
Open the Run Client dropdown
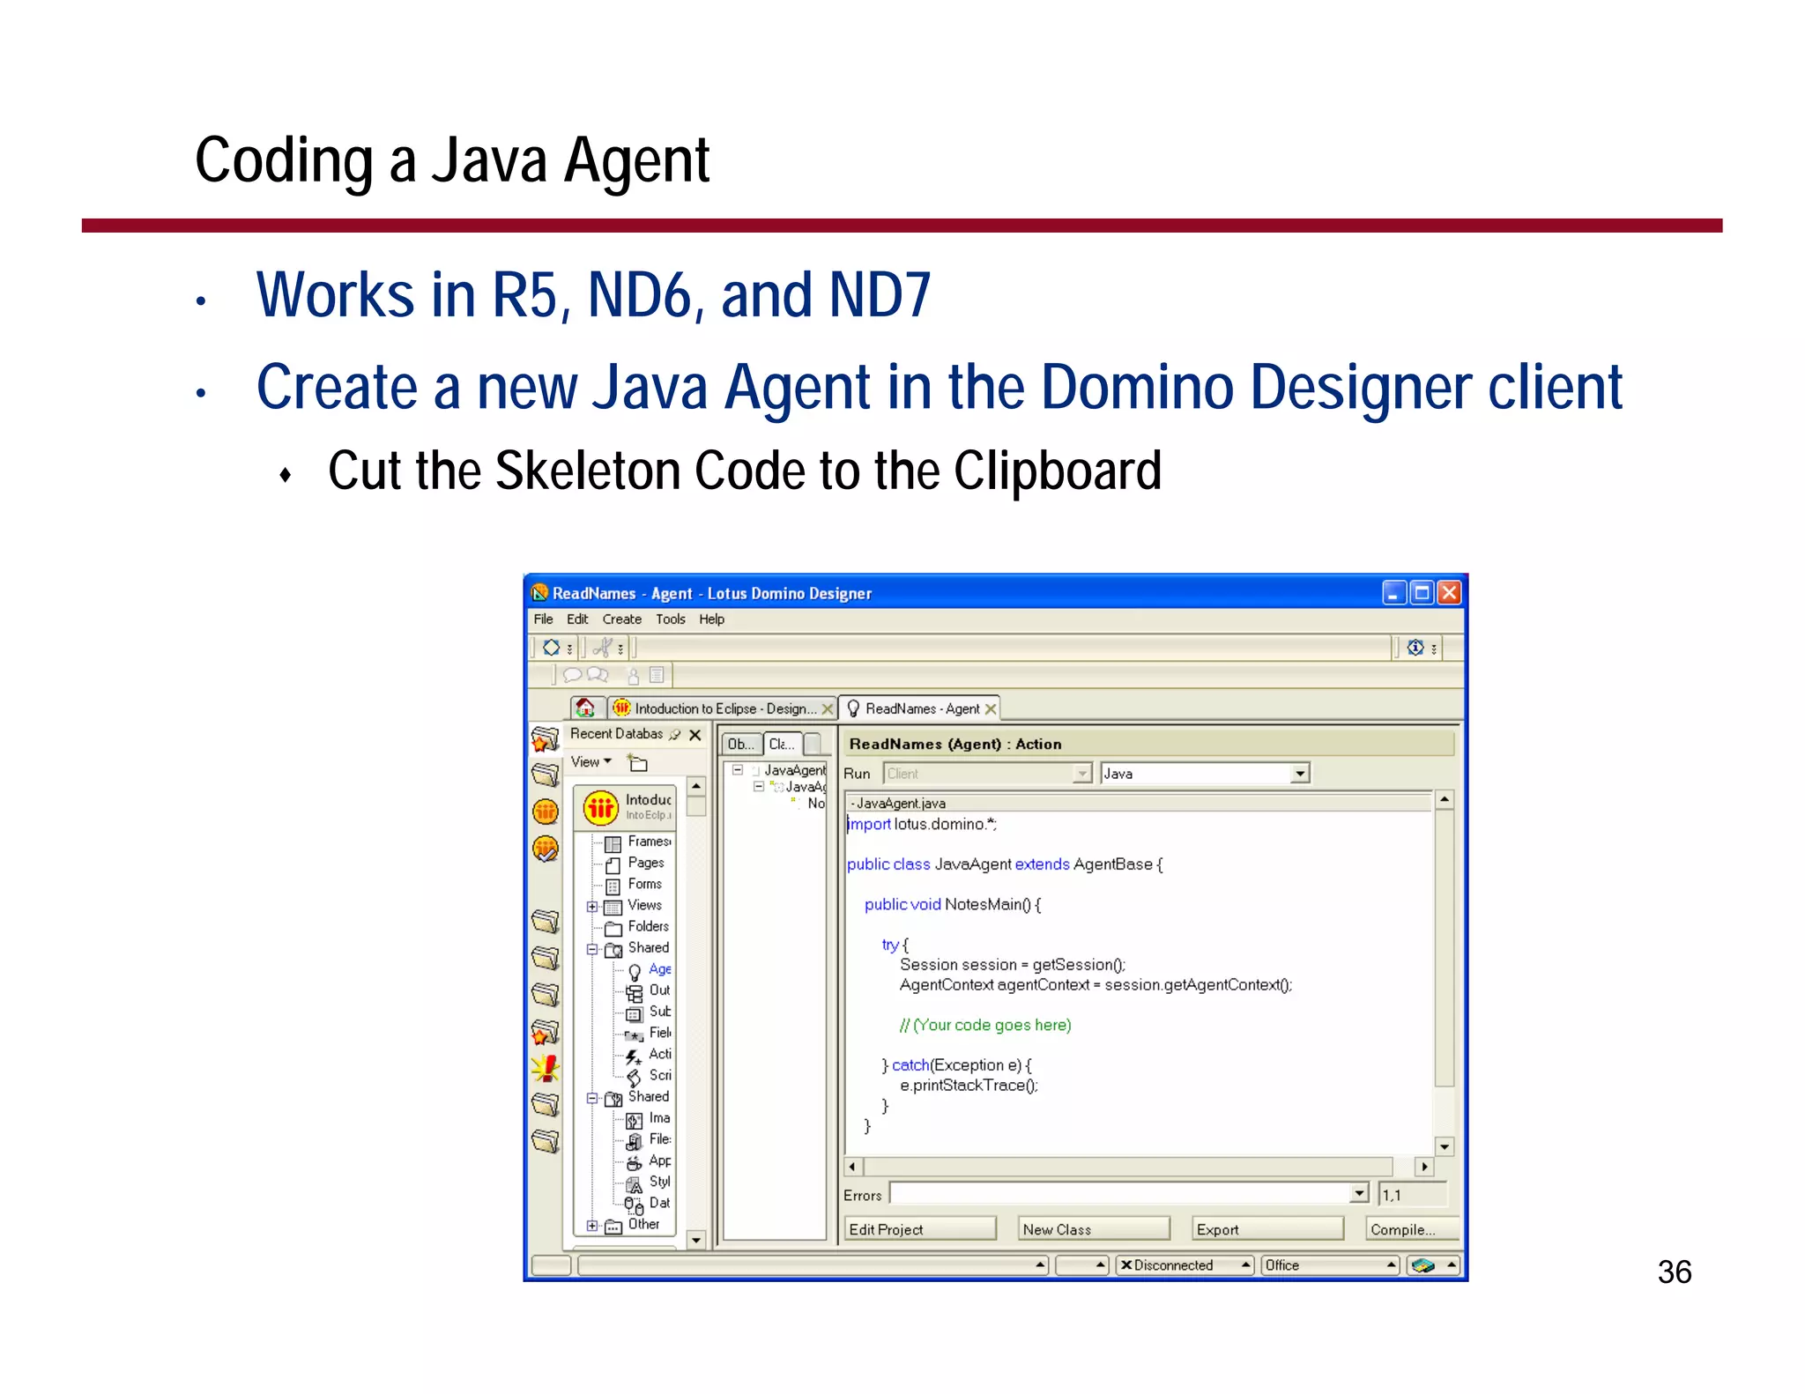[1082, 774]
